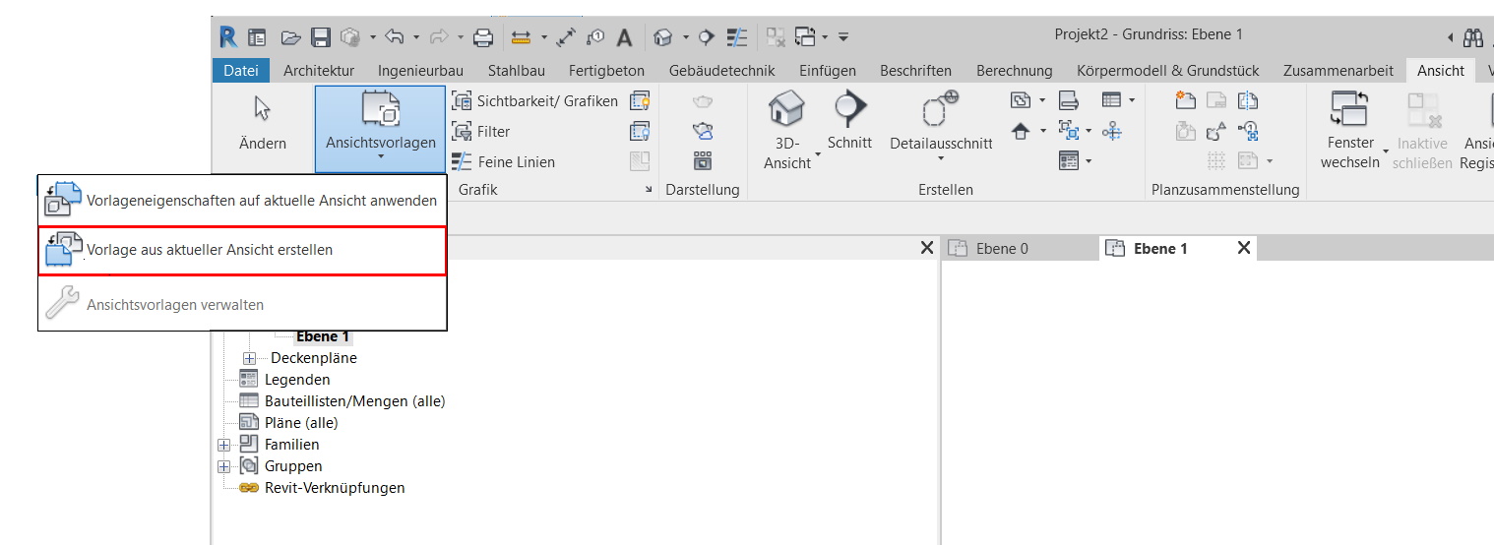Click the 3D-Ansicht house icon
This screenshot has height=545, width=1494.
click(785, 109)
